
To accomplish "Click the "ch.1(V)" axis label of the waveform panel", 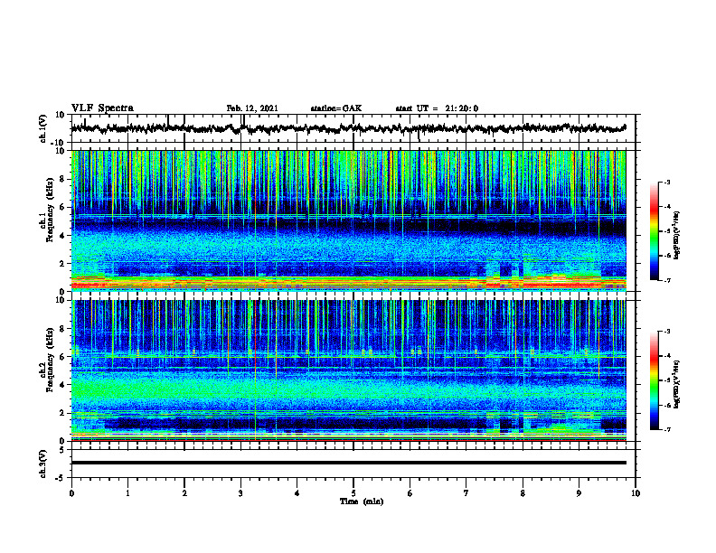I will click(43, 128).
